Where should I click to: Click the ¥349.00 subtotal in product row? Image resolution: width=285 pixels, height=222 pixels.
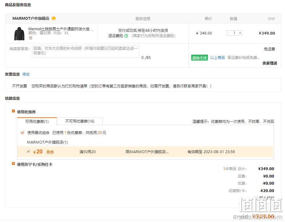pos(267,33)
